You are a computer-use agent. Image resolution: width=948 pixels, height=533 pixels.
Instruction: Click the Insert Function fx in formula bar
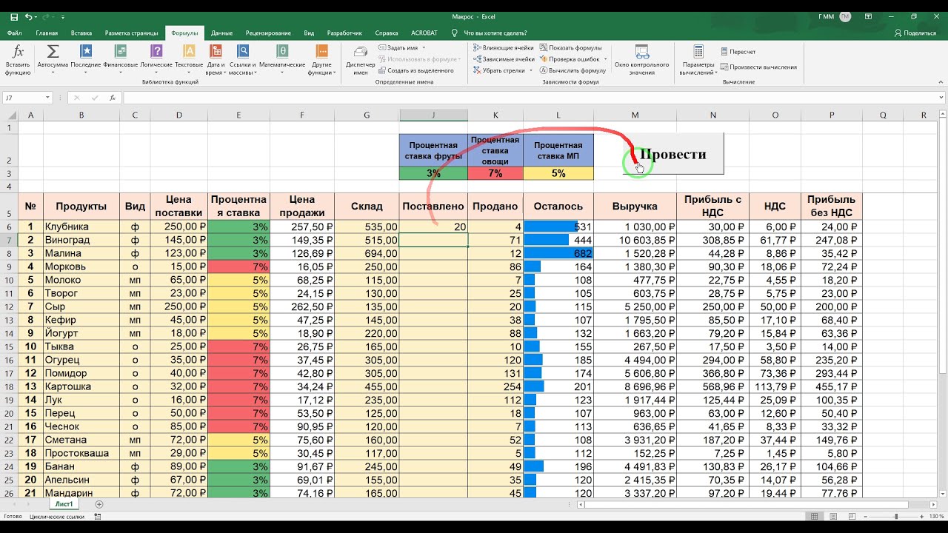point(113,98)
